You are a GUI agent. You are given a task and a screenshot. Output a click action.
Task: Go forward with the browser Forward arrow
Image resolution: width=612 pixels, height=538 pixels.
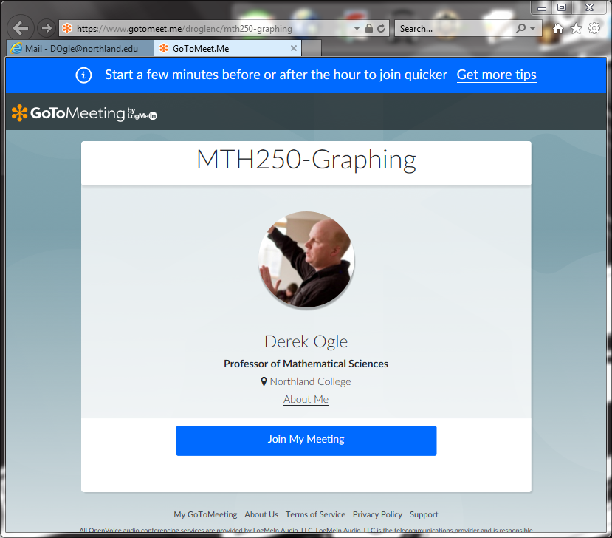pos(47,28)
